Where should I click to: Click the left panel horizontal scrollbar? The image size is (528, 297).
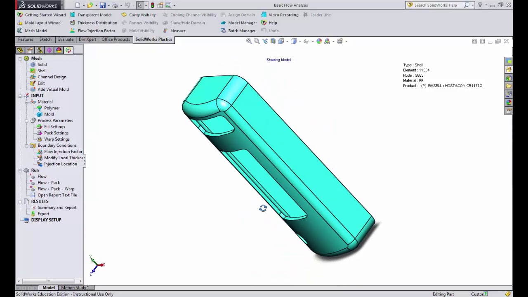(48, 281)
